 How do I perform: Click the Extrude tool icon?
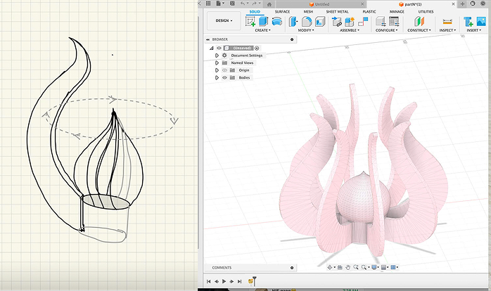coord(264,22)
